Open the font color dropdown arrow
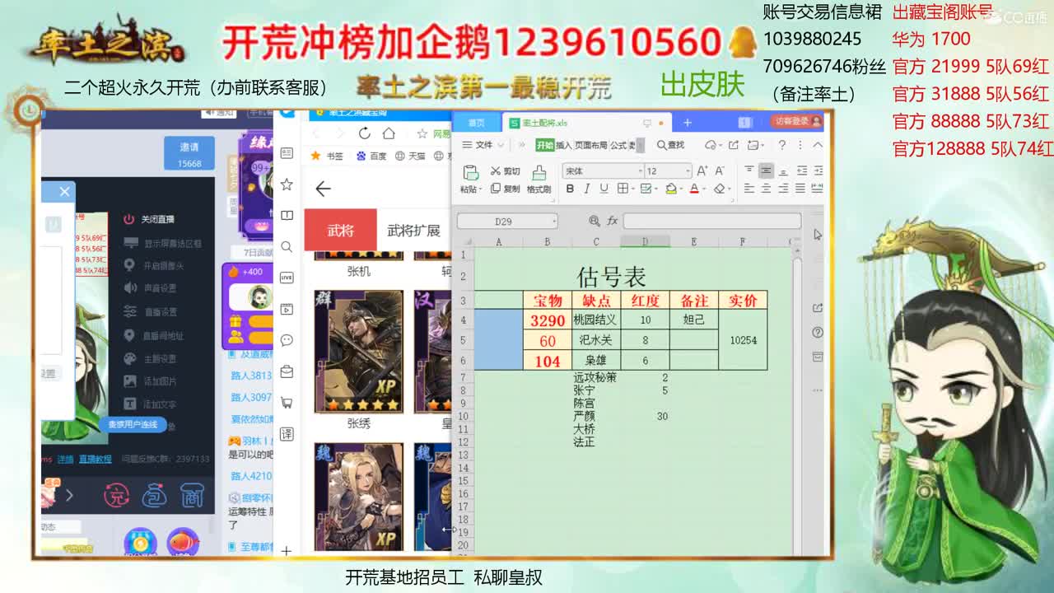1054x593 pixels. pyautogui.click(x=704, y=189)
